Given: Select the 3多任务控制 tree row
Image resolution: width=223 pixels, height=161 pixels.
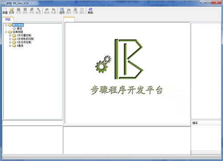Looking at the screenshot, I should pos(24,42).
